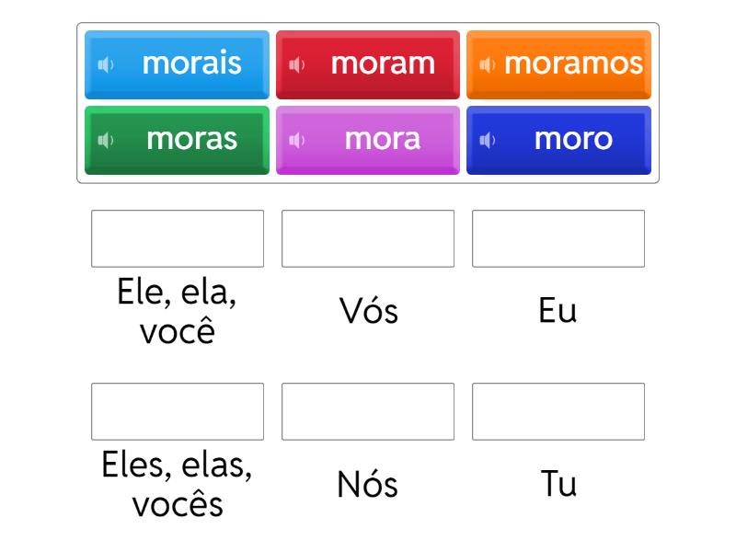Select the drop box above Eu
Image resolution: width=736 pixels, height=552 pixels.
558,238
